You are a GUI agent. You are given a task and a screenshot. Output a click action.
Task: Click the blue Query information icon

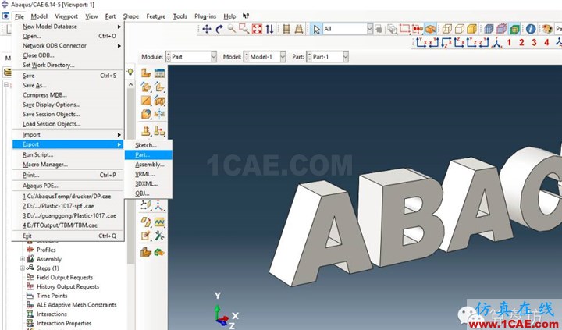click(531, 29)
